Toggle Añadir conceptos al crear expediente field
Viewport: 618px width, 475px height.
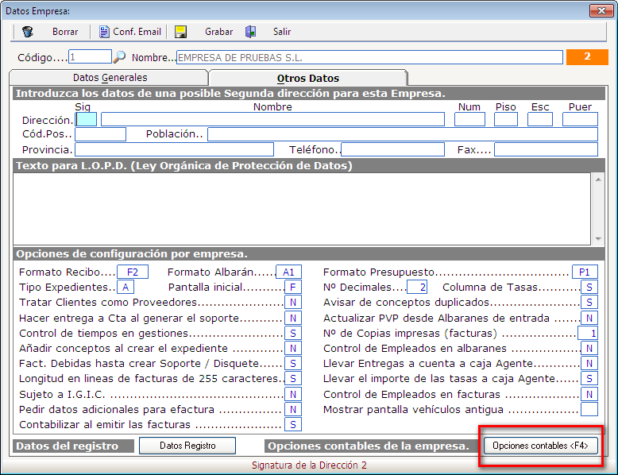(293, 348)
